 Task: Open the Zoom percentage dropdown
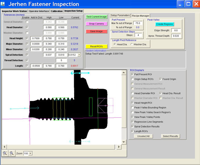click(x=30, y=153)
